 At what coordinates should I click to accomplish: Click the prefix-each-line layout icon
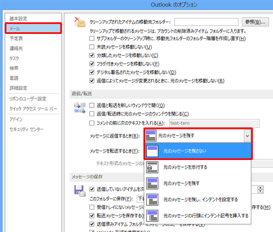(152, 216)
